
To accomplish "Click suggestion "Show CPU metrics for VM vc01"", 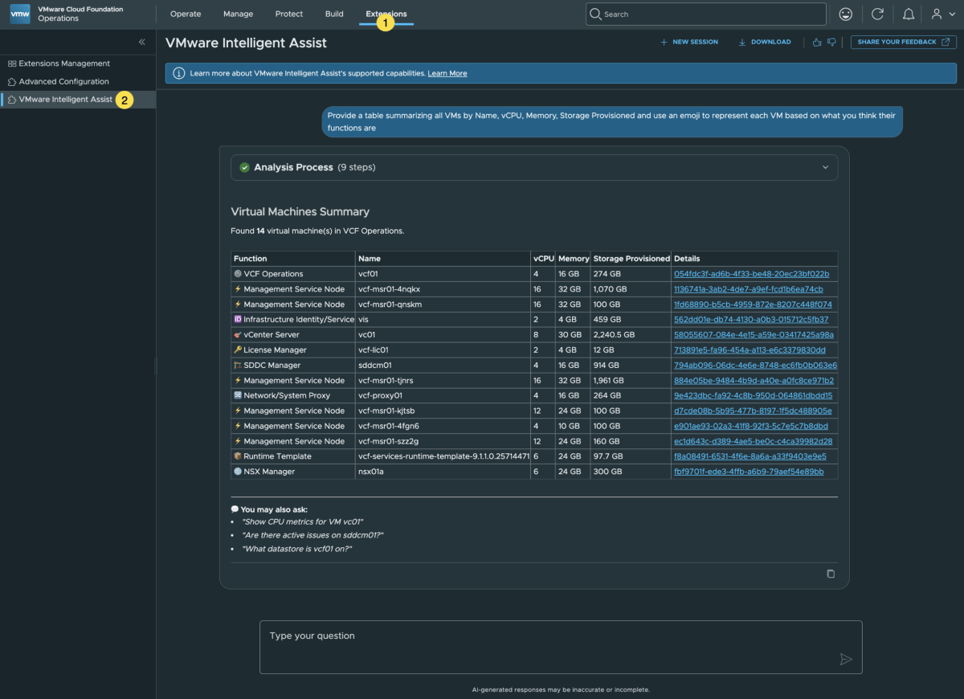I will tap(303, 521).
